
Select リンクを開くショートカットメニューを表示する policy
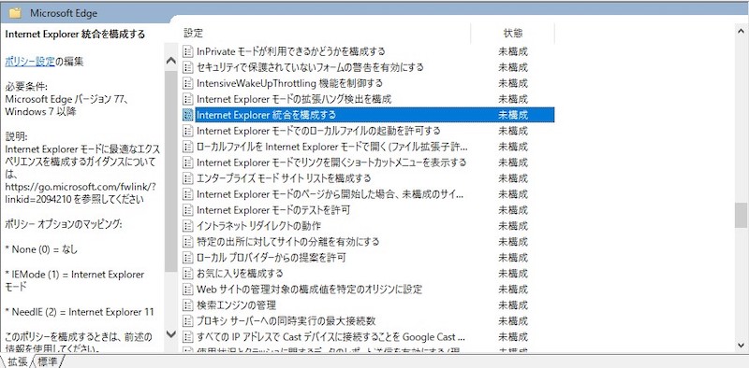pyautogui.click(x=331, y=163)
